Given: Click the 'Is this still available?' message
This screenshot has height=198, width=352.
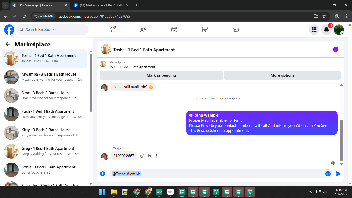Looking at the screenshot, I should coord(133,87).
